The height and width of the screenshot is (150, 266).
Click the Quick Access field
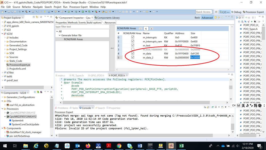click(x=204, y=12)
